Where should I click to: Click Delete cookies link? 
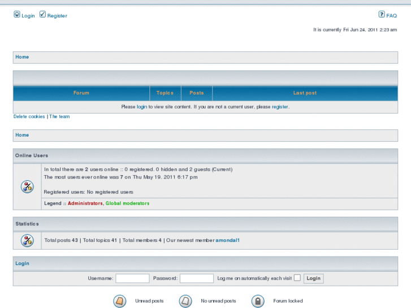coord(29,116)
